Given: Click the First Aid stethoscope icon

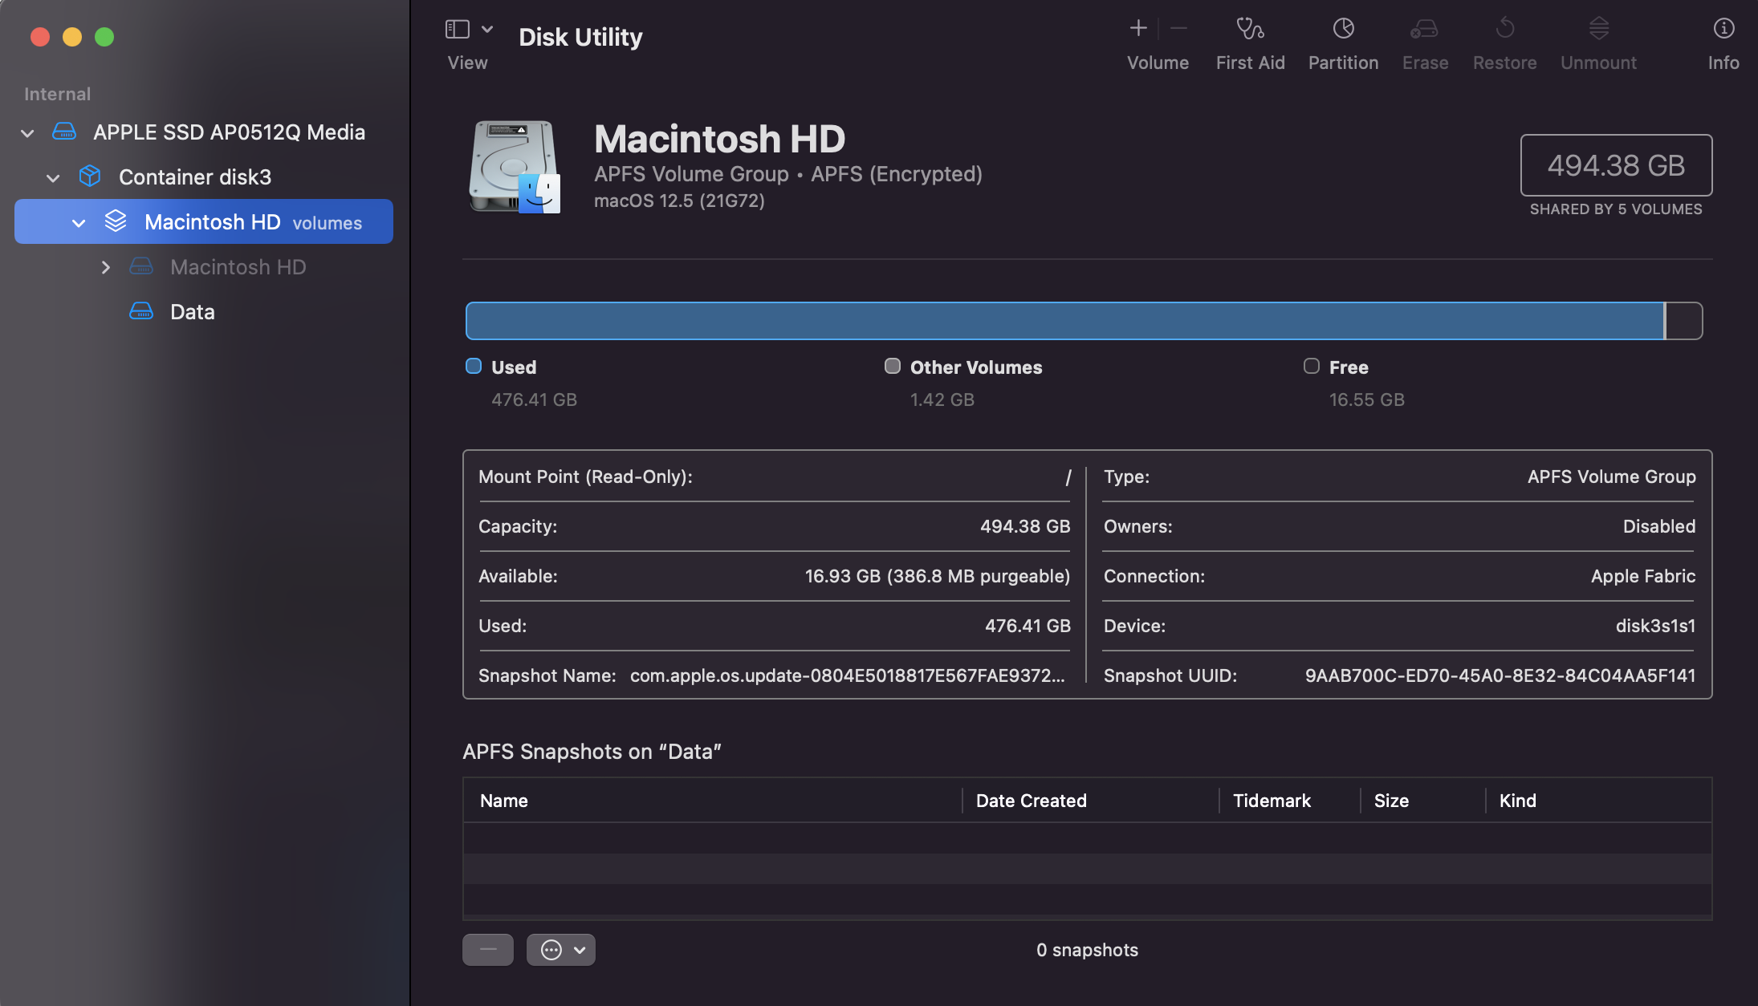Looking at the screenshot, I should click(x=1249, y=29).
